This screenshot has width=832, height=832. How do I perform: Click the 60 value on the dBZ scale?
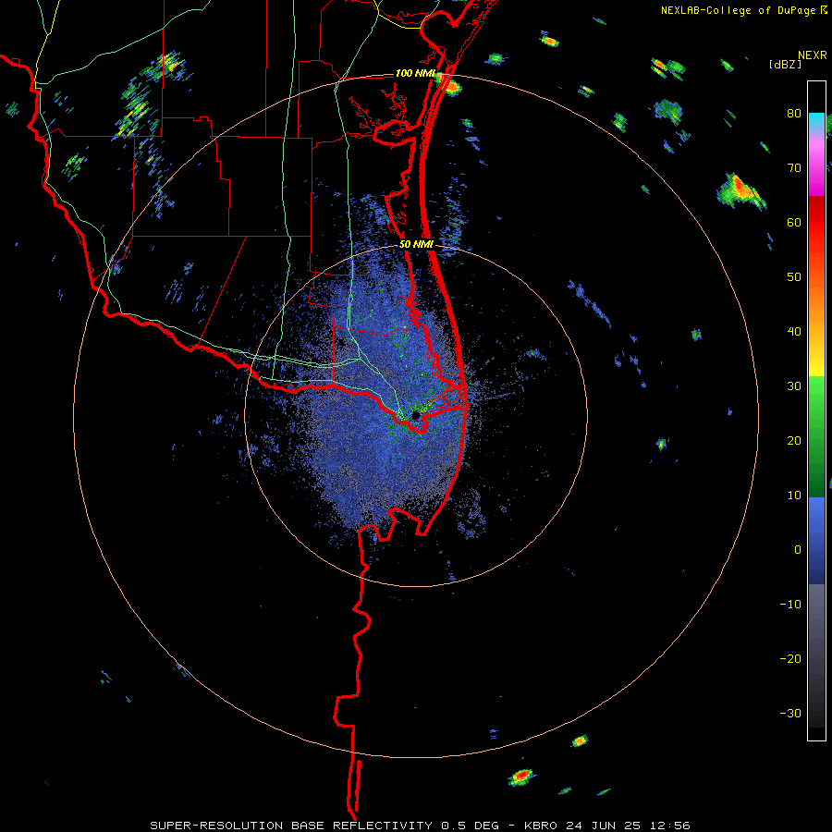[x=794, y=223]
